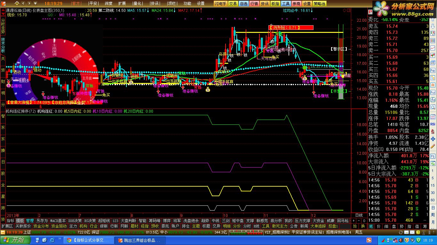This screenshot has width=437, height=245.
Task: Select the 笔 tab under the trade list
Action: (371, 226)
